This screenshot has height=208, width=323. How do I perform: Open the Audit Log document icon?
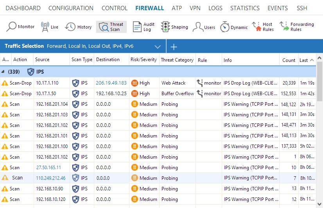click(x=137, y=27)
